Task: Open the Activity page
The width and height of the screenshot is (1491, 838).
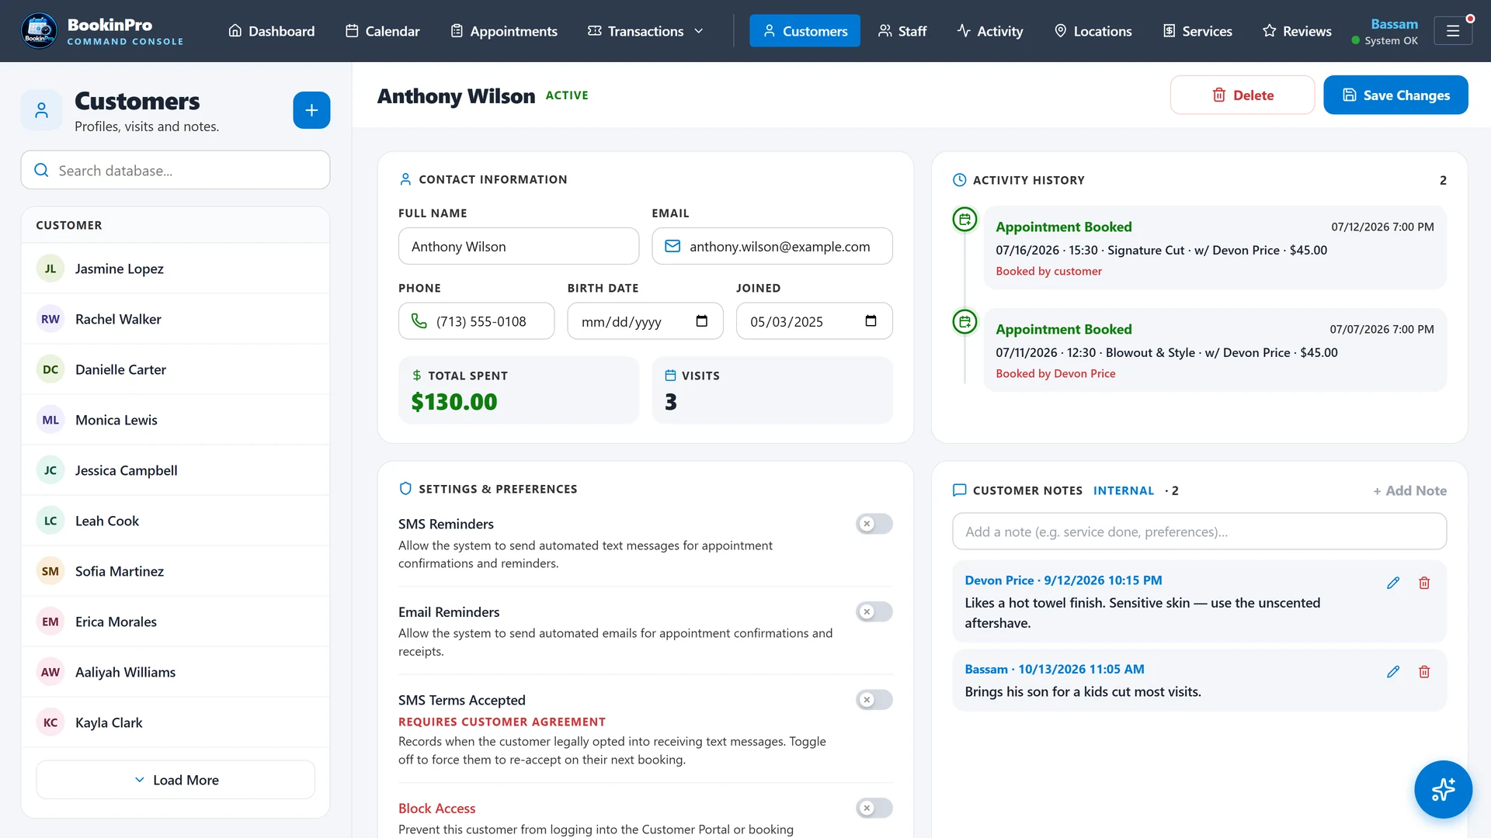Action: 990,31
